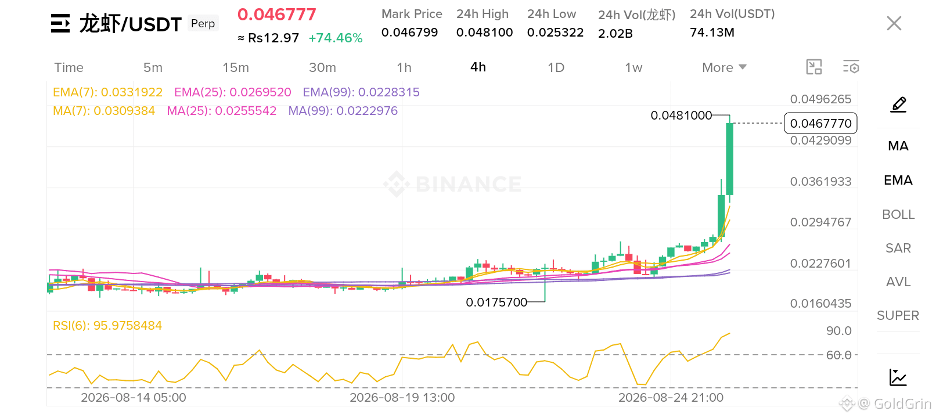The height and width of the screenshot is (418, 936).
Task: Click the 0.0496265 price axis label
Action: 821,99
